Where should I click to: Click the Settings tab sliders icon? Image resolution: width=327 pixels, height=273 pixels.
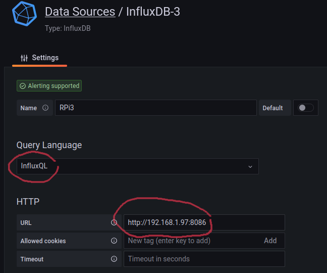click(24, 58)
